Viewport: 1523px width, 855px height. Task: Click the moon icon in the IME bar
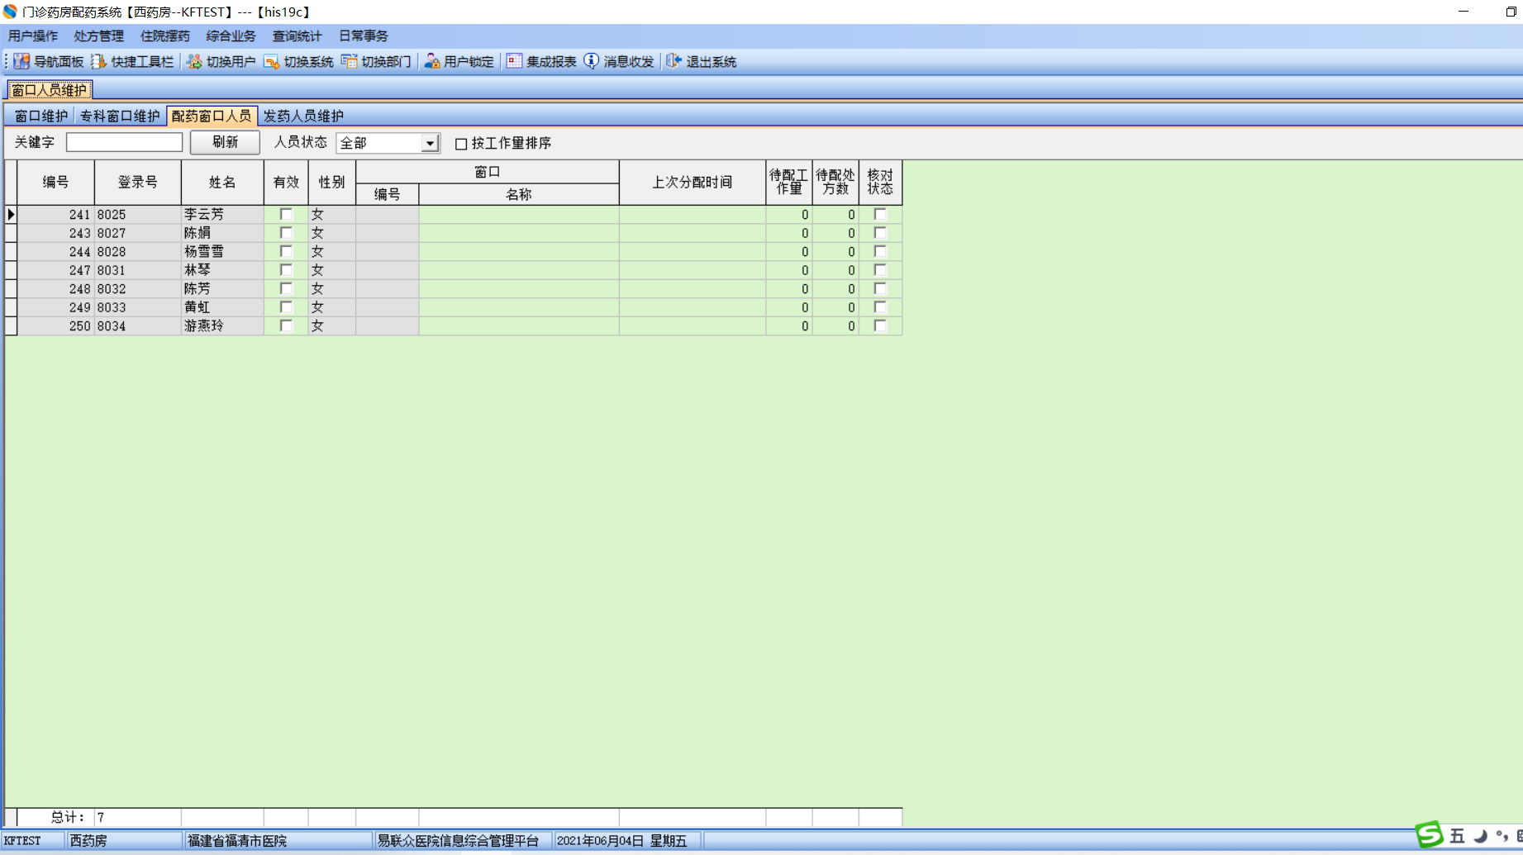pyautogui.click(x=1480, y=836)
